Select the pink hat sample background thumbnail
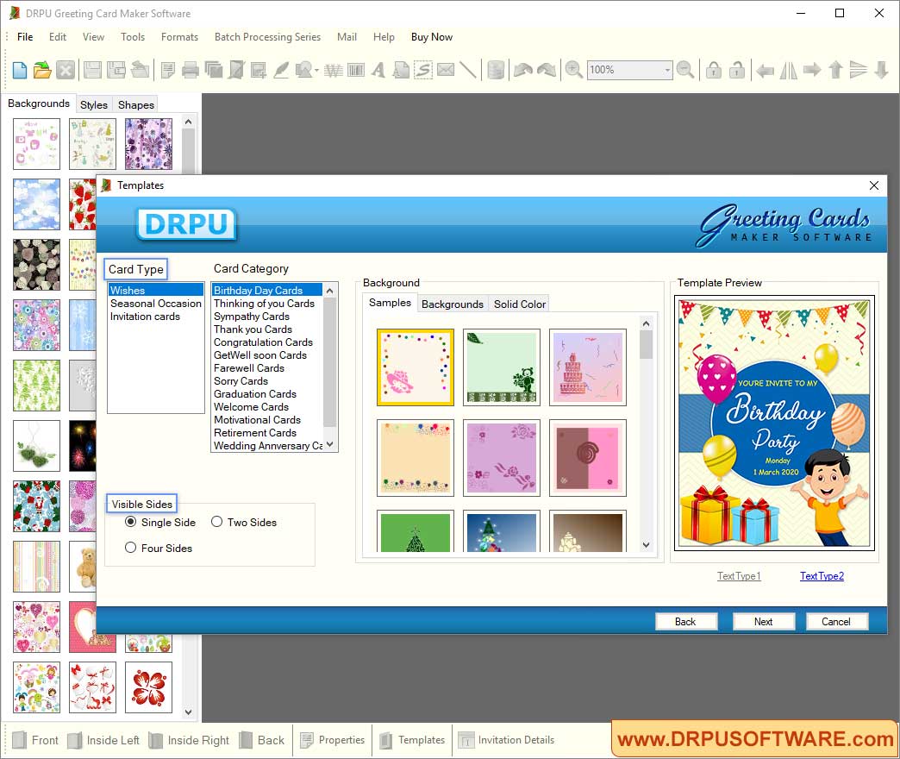 415,367
